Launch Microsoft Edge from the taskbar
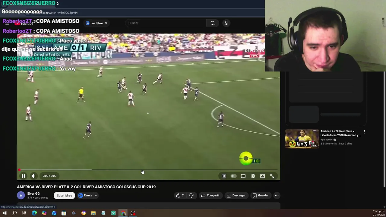The image size is (386, 217). [34, 213]
